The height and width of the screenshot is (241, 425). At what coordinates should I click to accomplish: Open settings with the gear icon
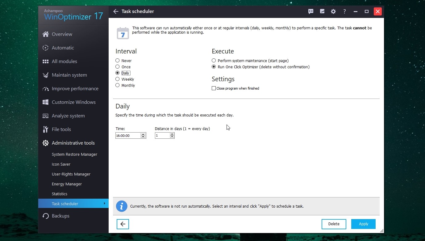(x=333, y=11)
